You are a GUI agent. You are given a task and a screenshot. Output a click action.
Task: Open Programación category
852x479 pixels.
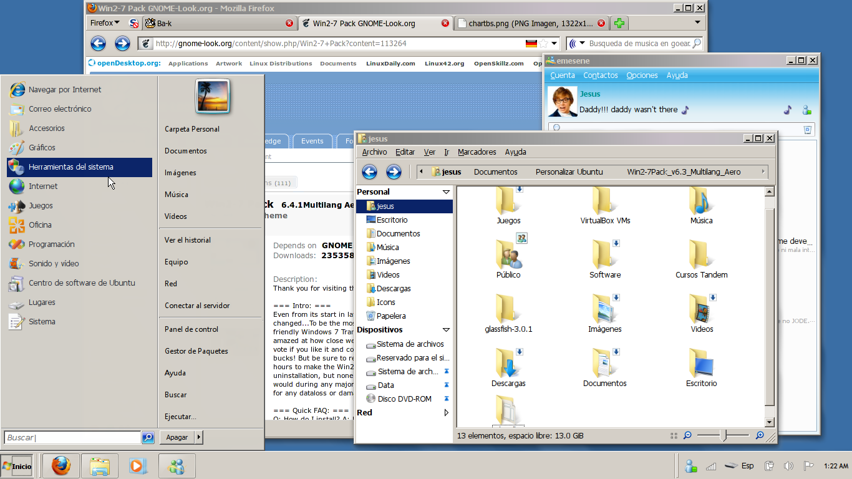coord(79,244)
